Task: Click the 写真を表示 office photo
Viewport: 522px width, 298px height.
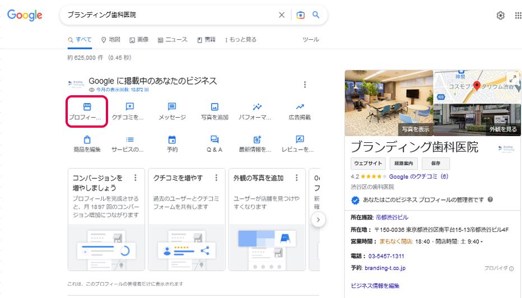Action: tap(389, 103)
